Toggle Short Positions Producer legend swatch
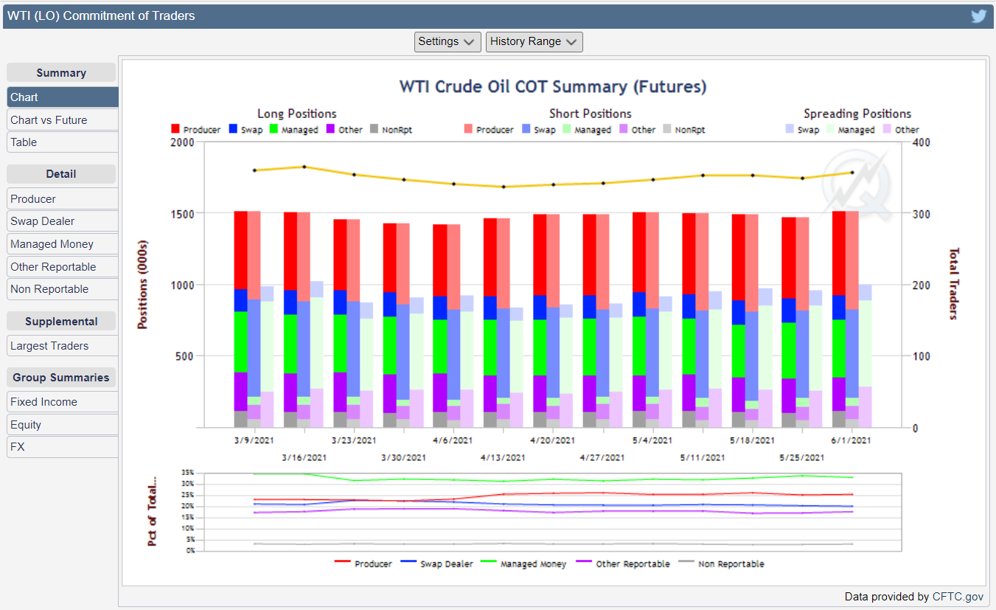 click(468, 130)
